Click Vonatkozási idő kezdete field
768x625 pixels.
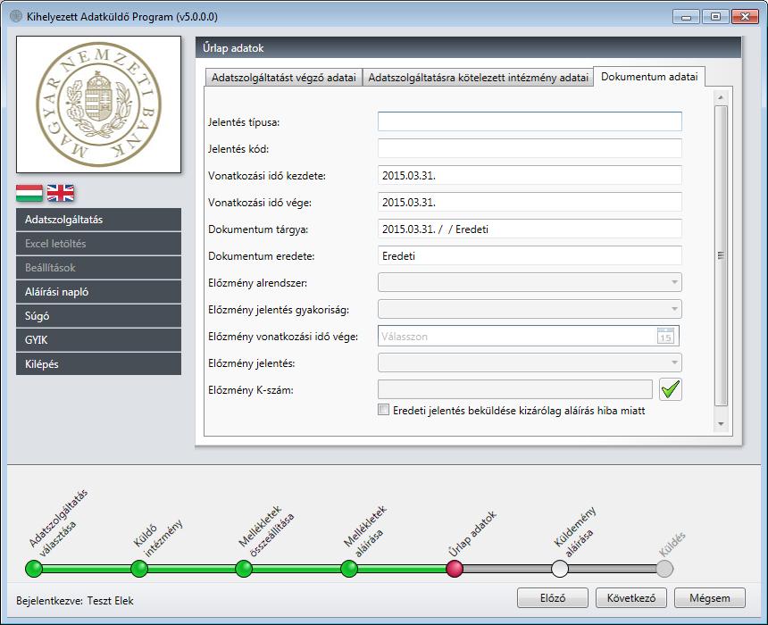click(530, 175)
